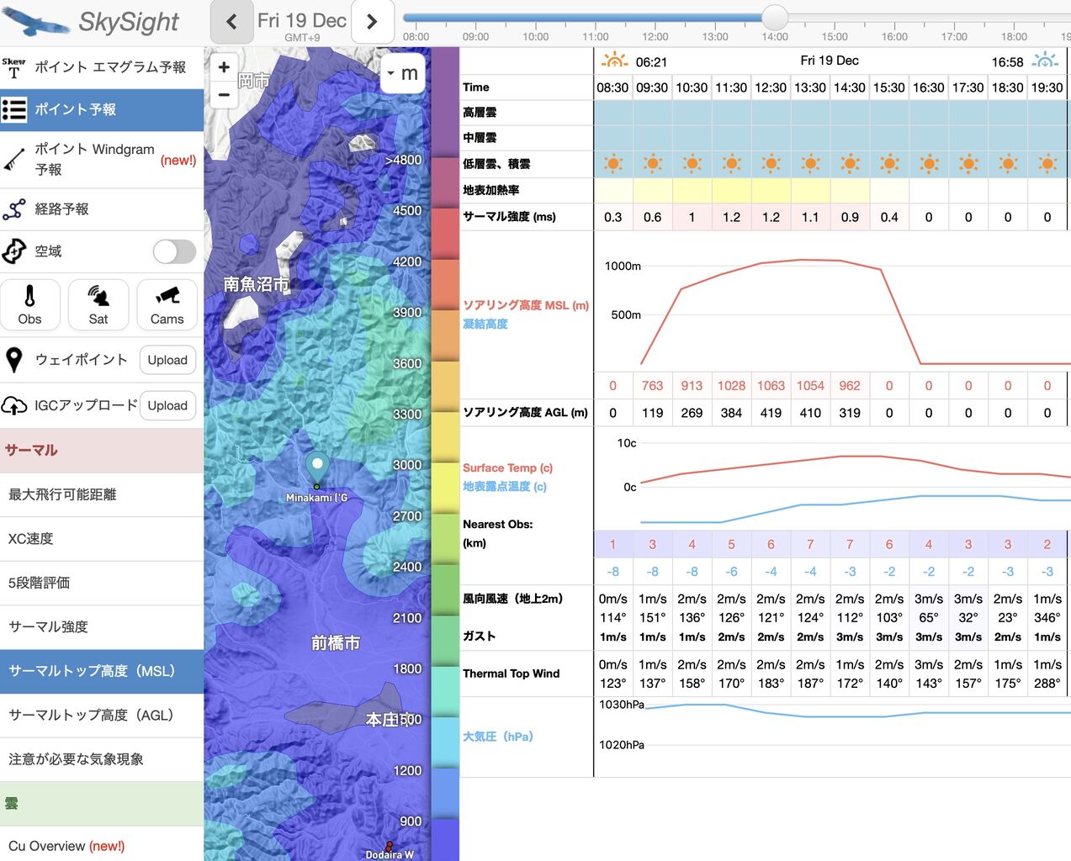The width and height of the screenshot is (1071, 861).
Task: Click the sun icon in the 19:30 column
Action: (1047, 164)
